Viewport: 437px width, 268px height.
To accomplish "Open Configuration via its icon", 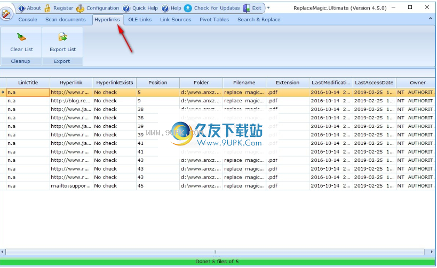I will (80, 8).
